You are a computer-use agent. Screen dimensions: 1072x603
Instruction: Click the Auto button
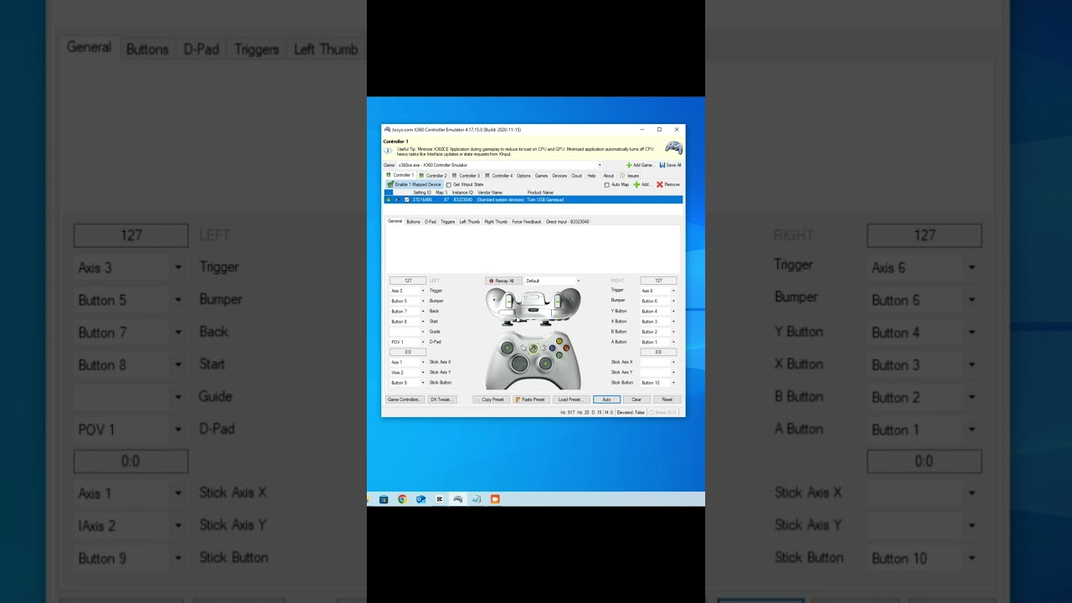(606, 399)
